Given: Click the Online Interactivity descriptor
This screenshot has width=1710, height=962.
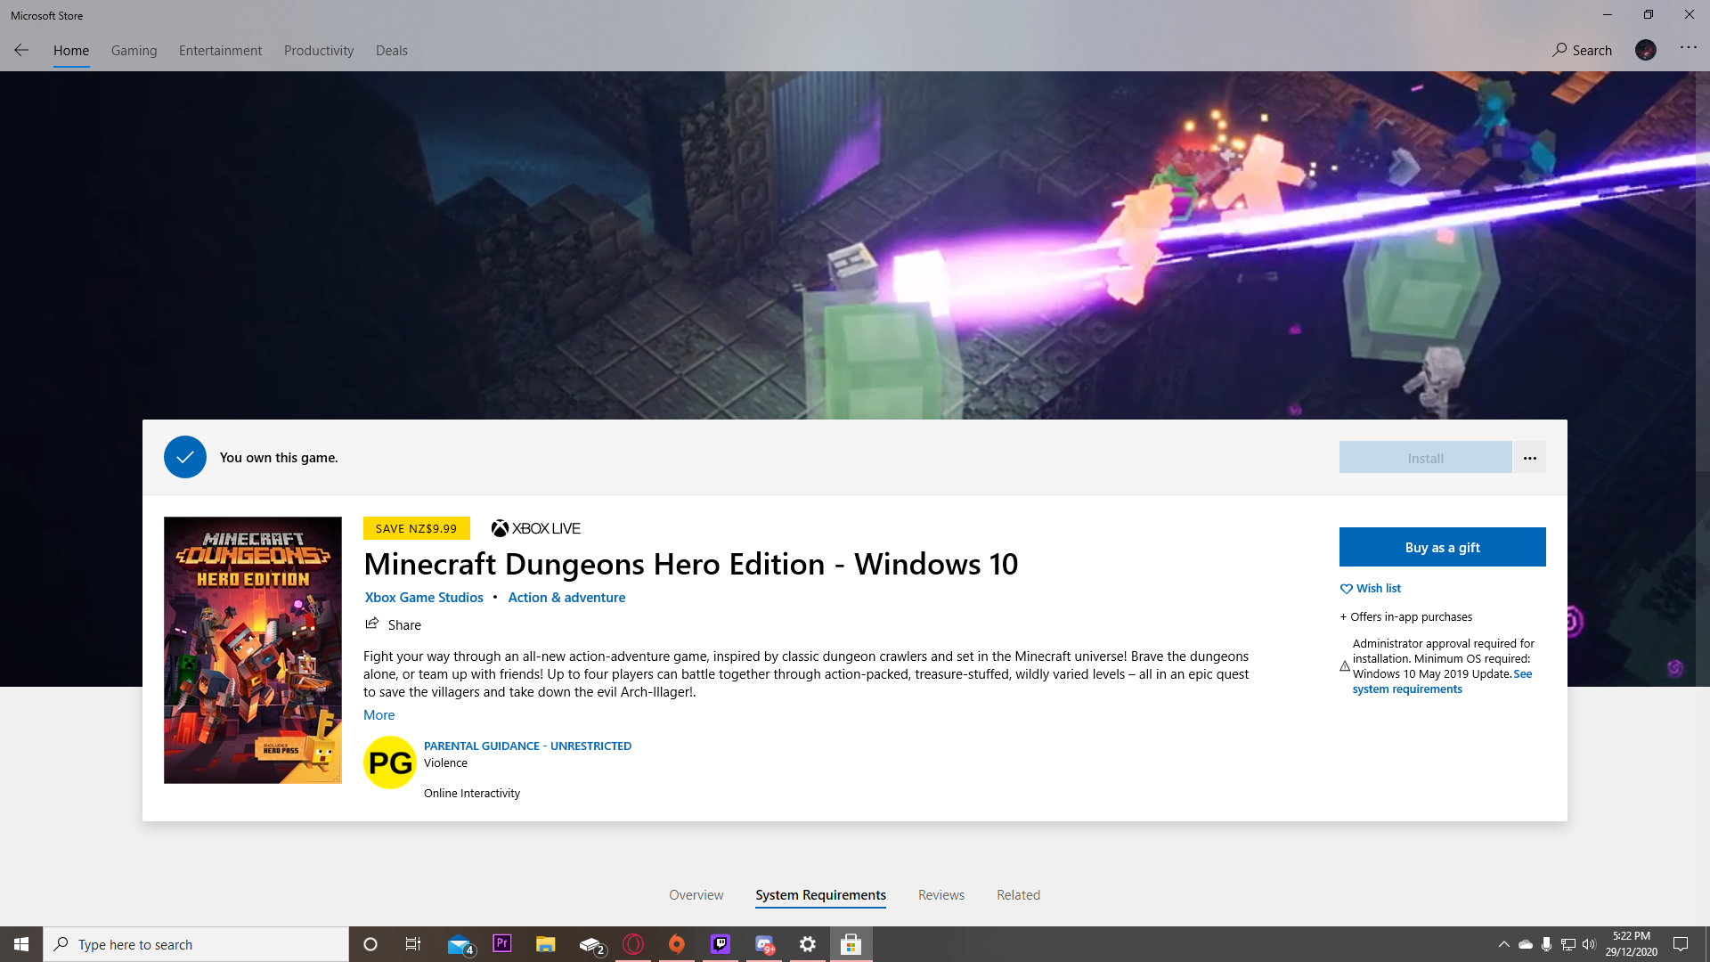Looking at the screenshot, I should pyautogui.click(x=472, y=794).
